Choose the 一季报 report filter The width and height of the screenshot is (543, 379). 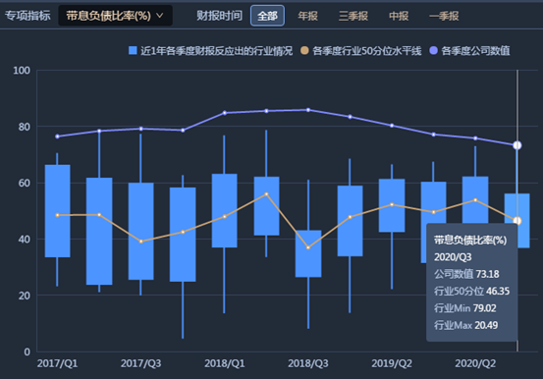click(x=444, y=16)
